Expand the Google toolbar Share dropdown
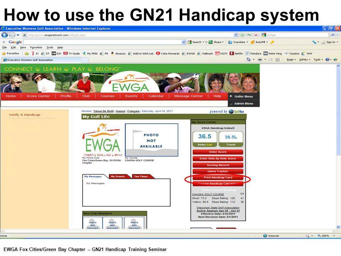 click(223, 42)
